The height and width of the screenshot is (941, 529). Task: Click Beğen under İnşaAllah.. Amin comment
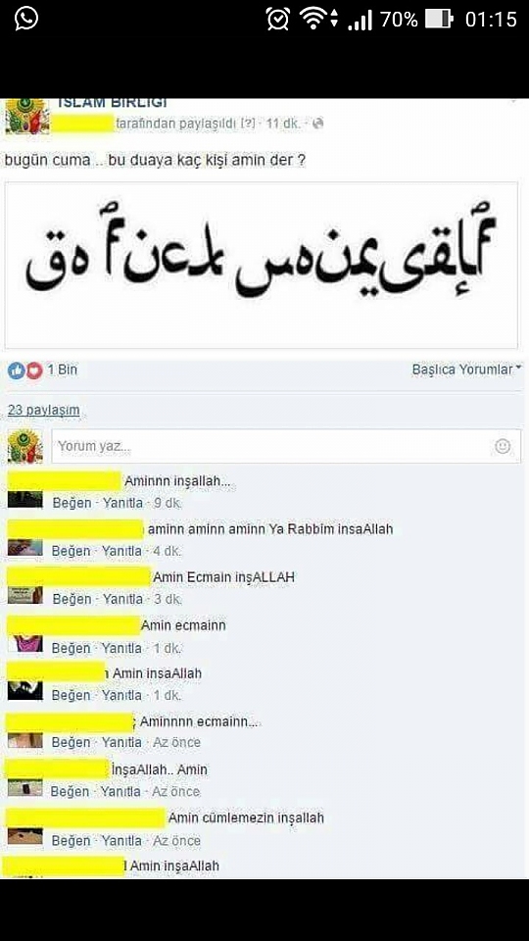[x=71, y=792]
